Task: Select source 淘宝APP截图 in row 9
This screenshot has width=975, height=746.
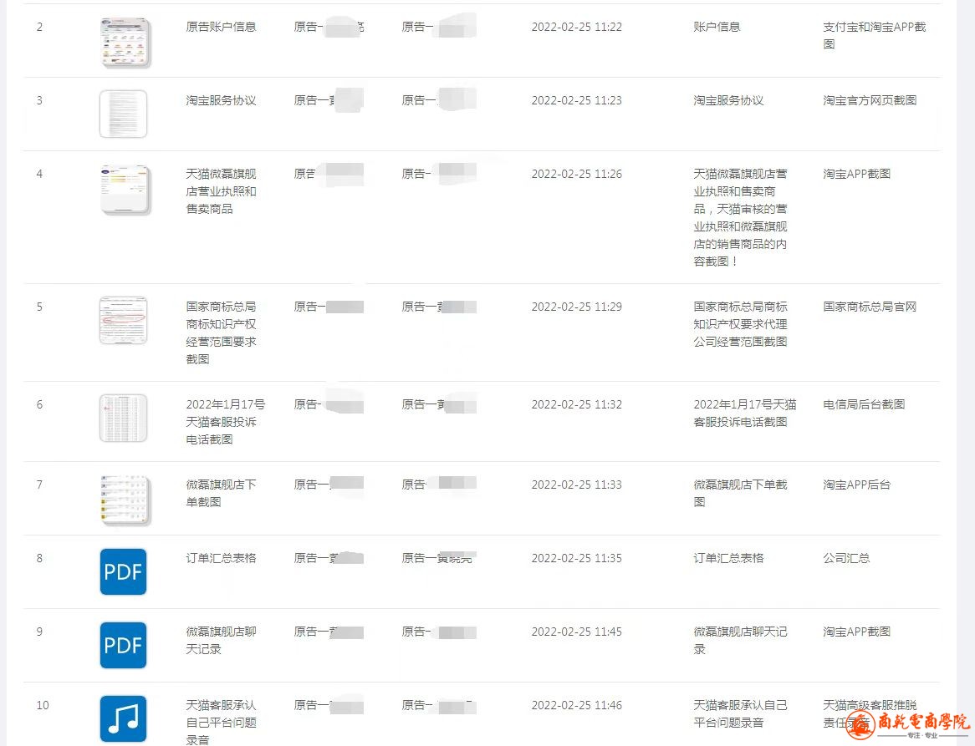Action: click(856, 632)
